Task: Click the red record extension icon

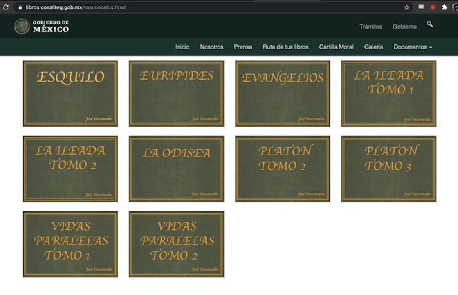Action: pyautogui.click(x=433, y=7)
